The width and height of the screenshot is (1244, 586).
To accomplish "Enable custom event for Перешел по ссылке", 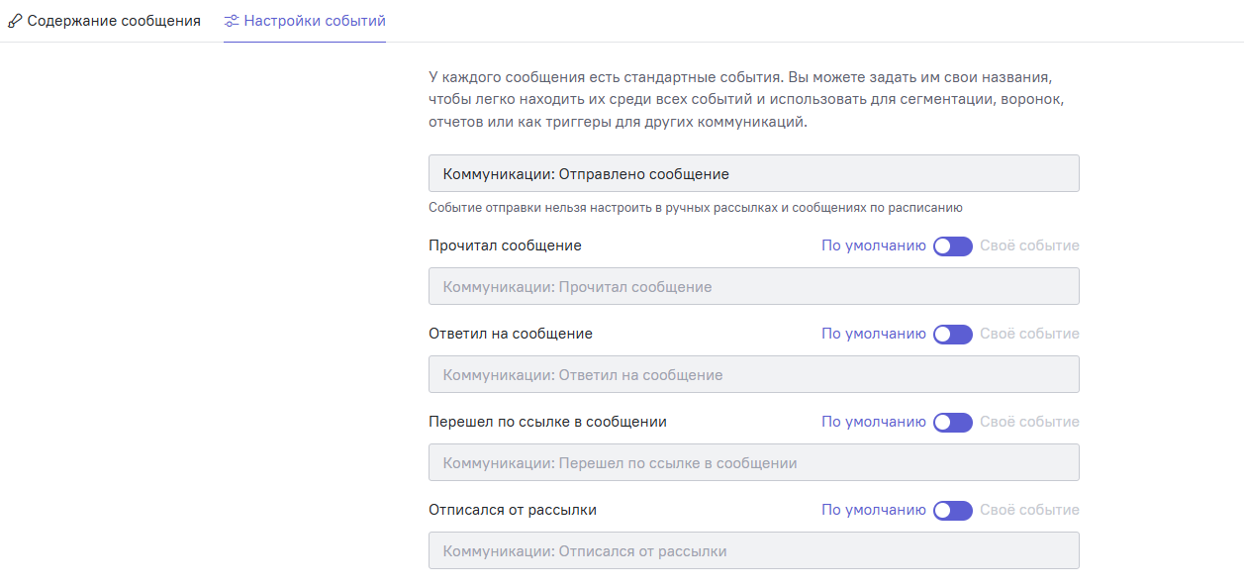I will pyautogui.click(x=953, y=423).
